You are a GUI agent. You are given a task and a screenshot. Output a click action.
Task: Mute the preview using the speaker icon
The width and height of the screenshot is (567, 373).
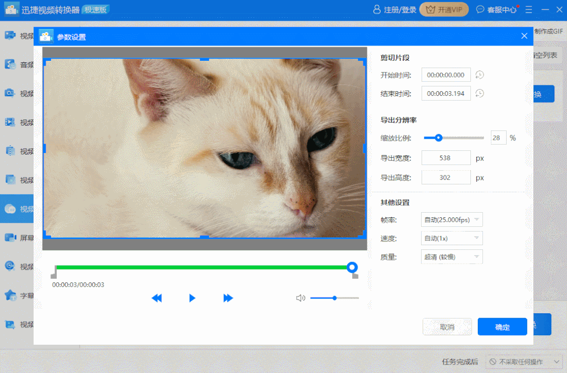300,298
